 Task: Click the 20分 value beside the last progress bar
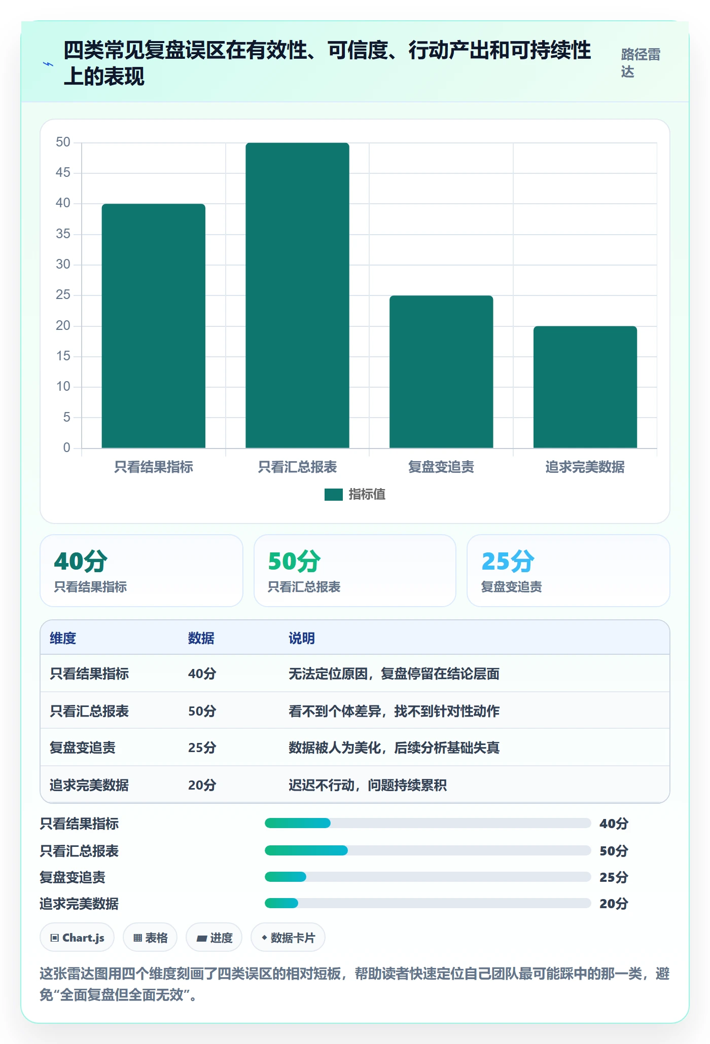[x=614, y=903]
